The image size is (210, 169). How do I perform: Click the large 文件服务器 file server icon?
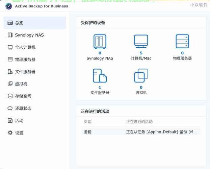[100, 76]
